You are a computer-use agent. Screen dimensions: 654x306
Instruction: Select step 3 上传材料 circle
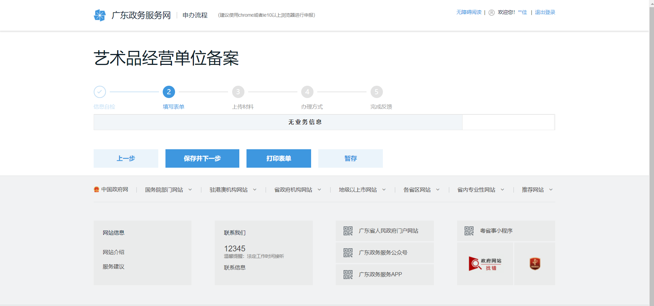(238, 92)
